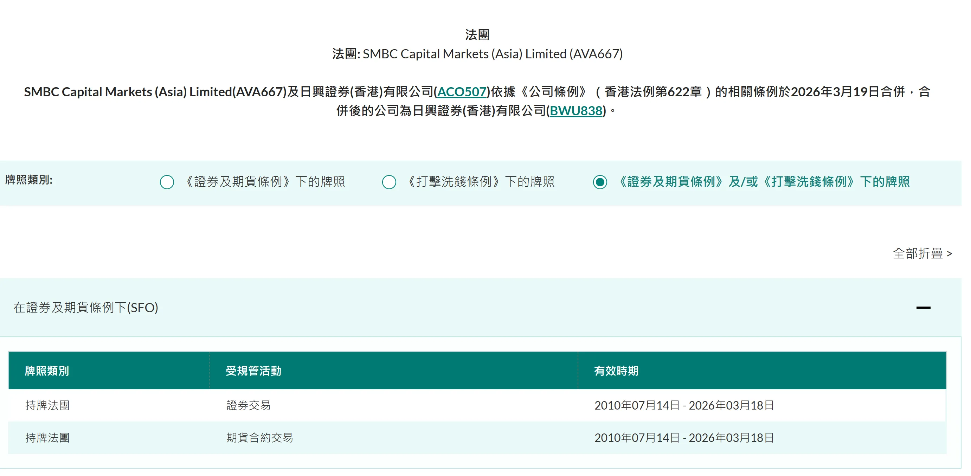The image size is (971, 476).
Task: Click the 法團: SMBC Capital Markets (Asia) Limited (AVA667) heading
Action: pyautogui.click(x=477, y=54)
